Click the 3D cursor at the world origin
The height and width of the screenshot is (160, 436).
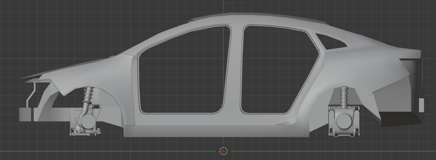point(224,151)
